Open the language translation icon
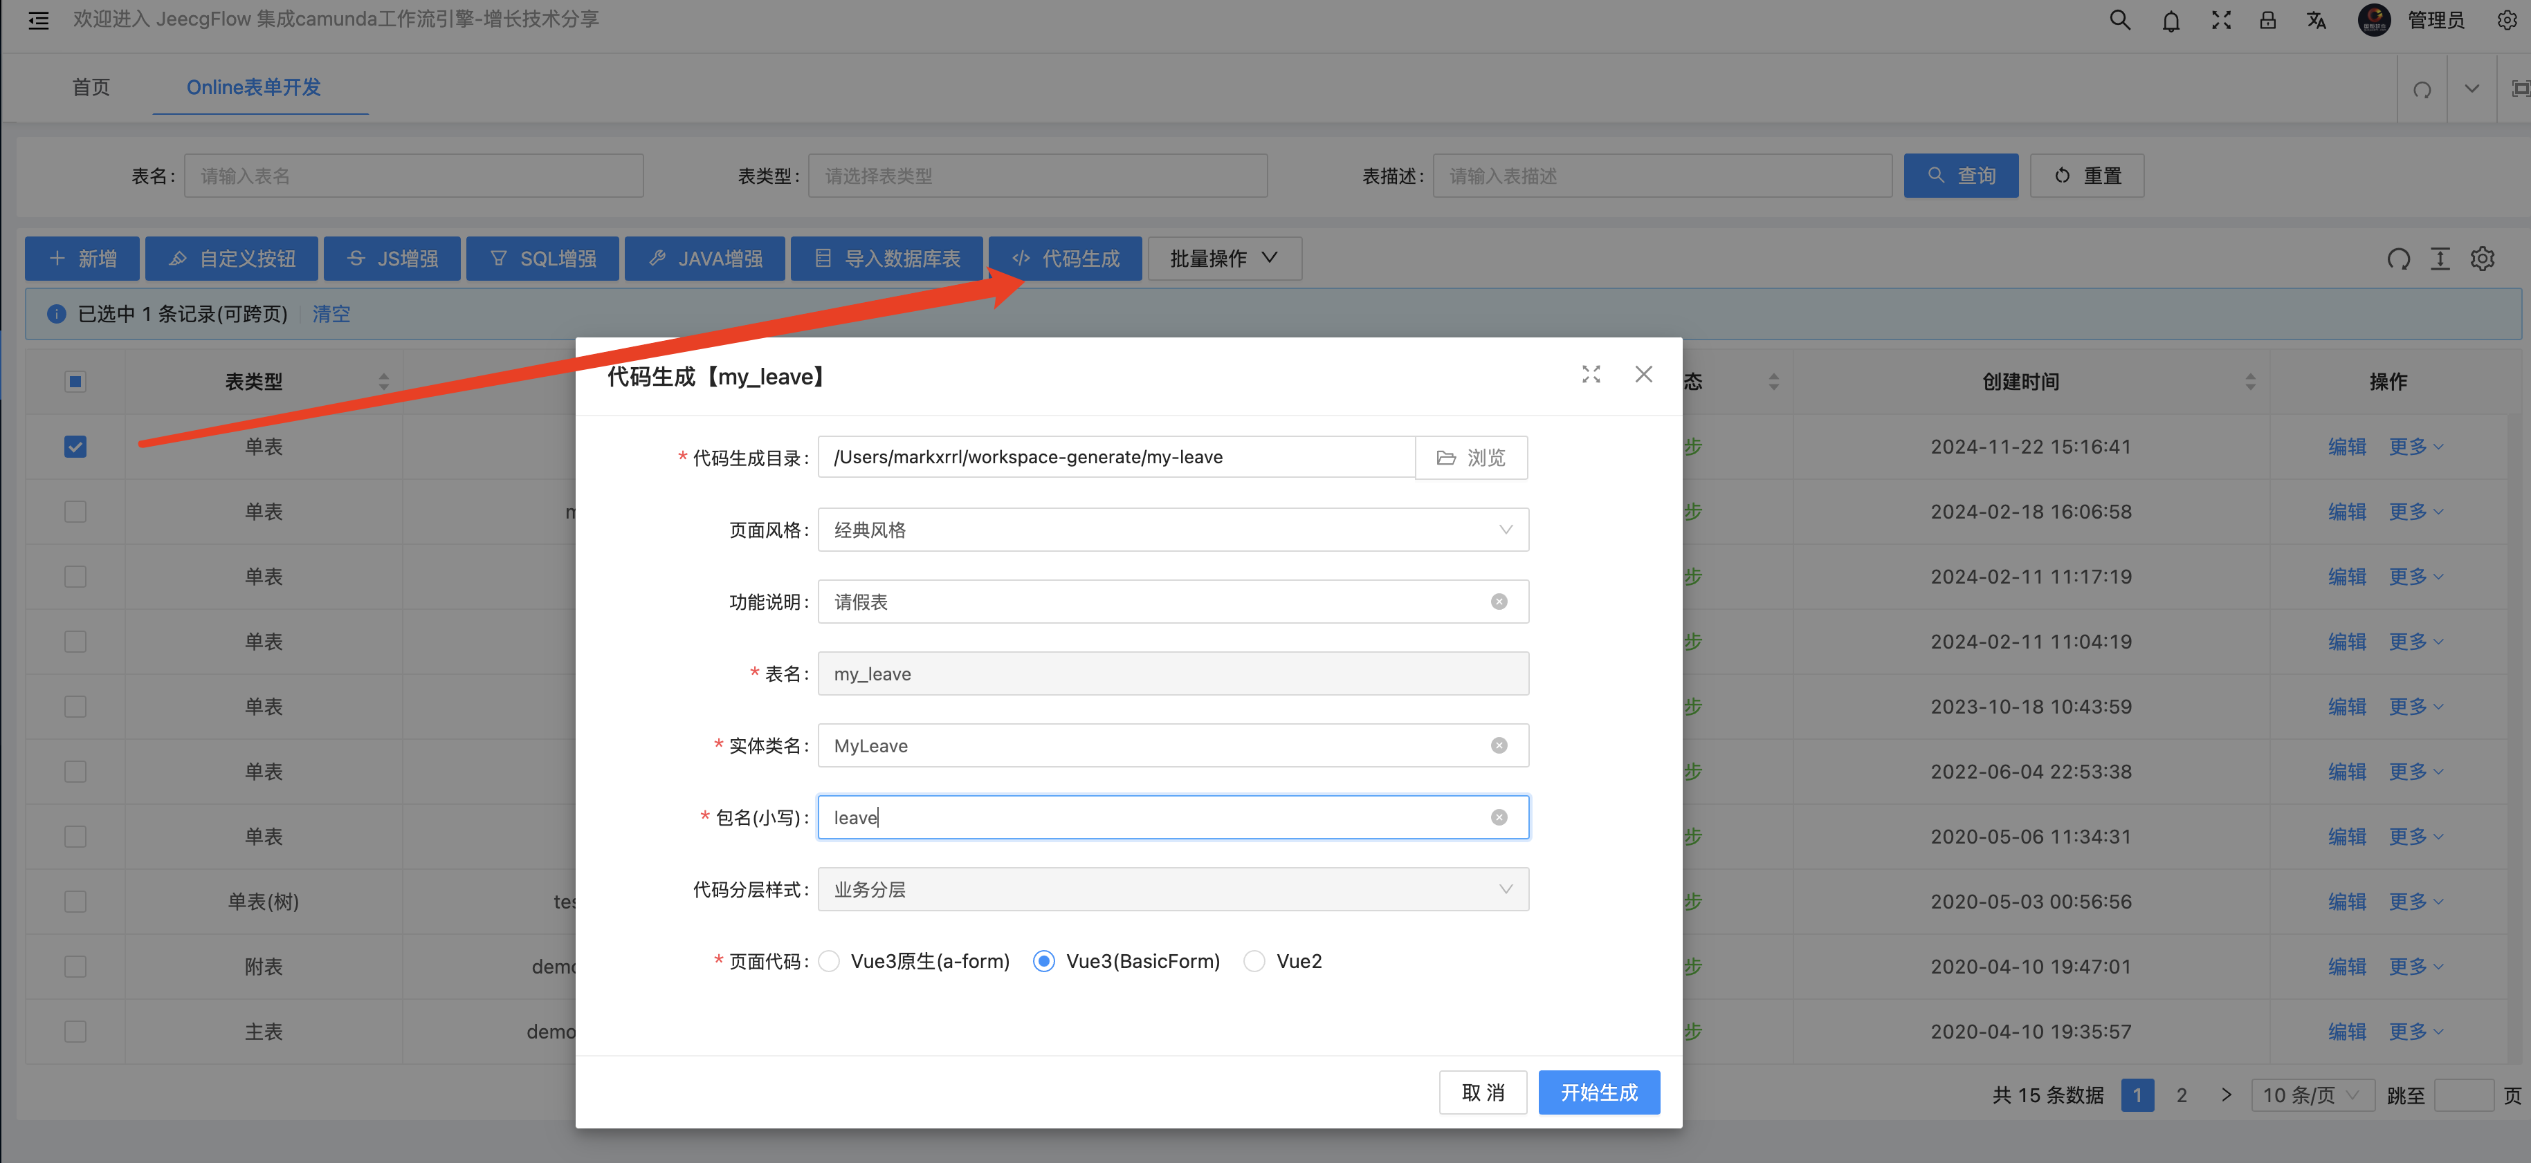Image resolution: width=2531 pixels, height=1163 pixels. 2316,19
